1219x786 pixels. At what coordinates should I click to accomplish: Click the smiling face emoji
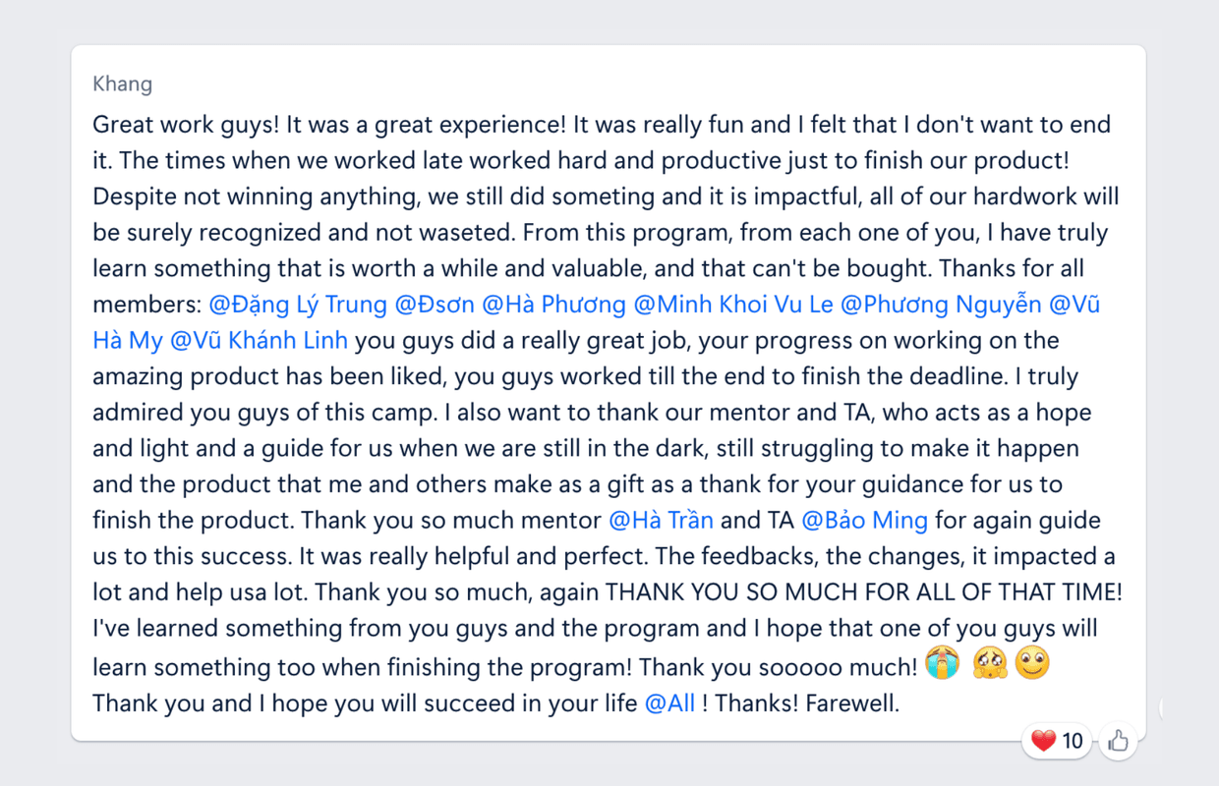tap(1032, 666)
